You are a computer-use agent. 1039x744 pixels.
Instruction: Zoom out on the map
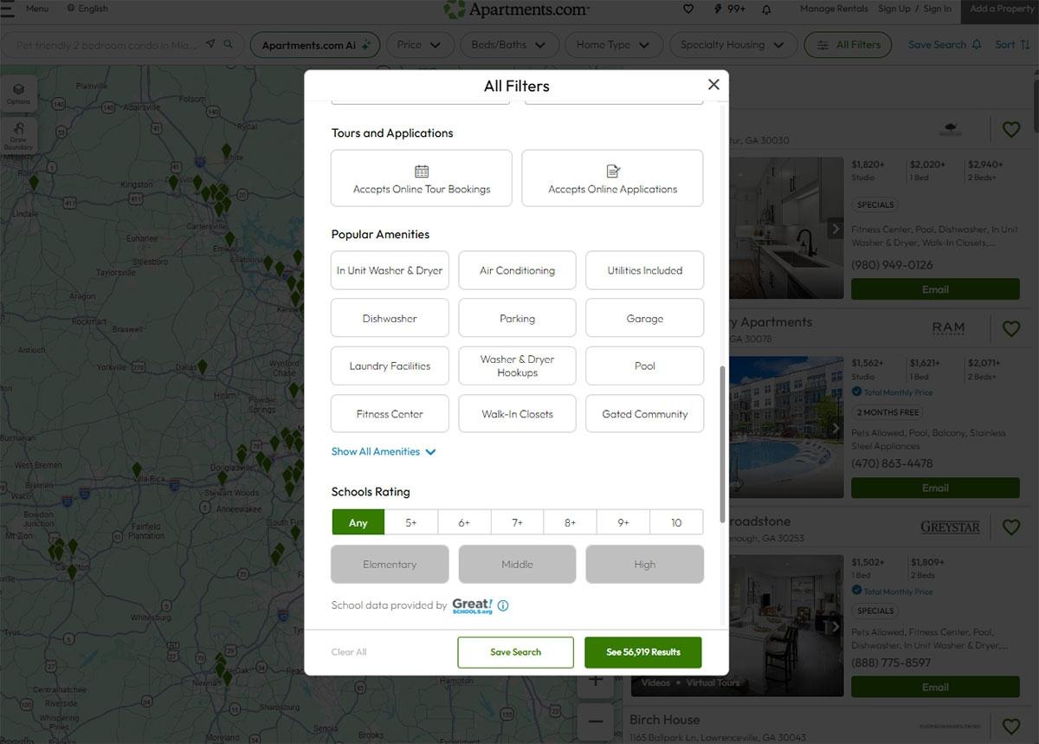pyautogui.click(x=596, y=721)
